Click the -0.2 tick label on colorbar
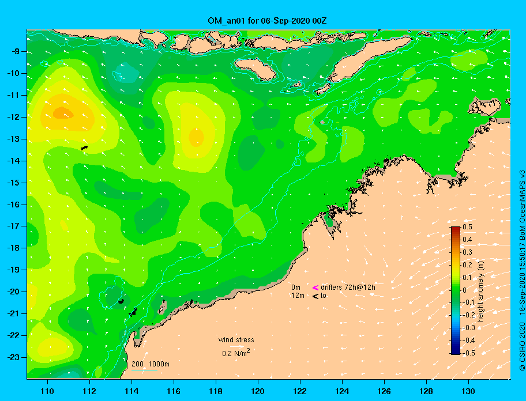The width and height of the screenshot is (526, 401). point(468,315)
